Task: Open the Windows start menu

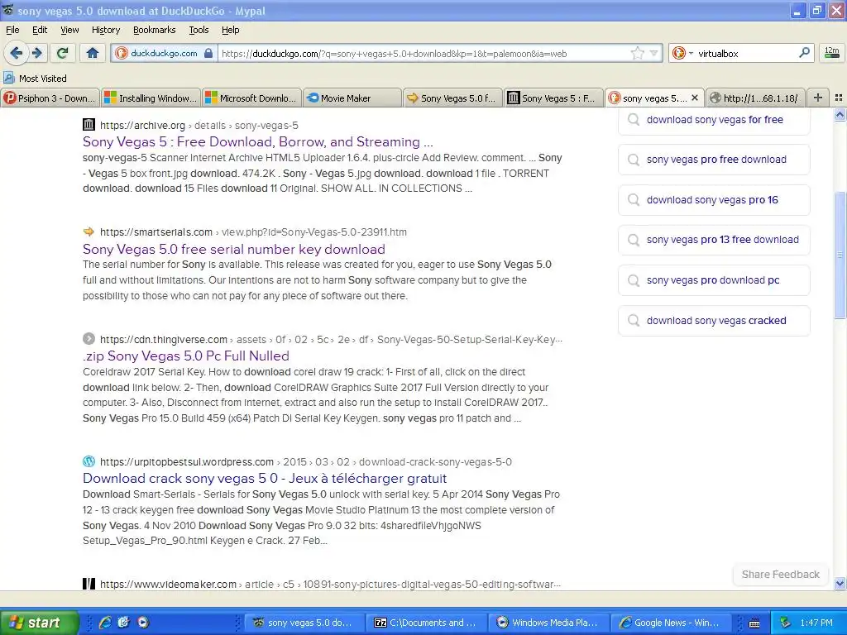Action: [39, 622]
